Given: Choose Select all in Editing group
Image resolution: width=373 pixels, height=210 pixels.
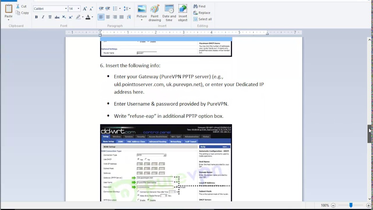Looking at the screenshot, I should click(x=203, y=19).
